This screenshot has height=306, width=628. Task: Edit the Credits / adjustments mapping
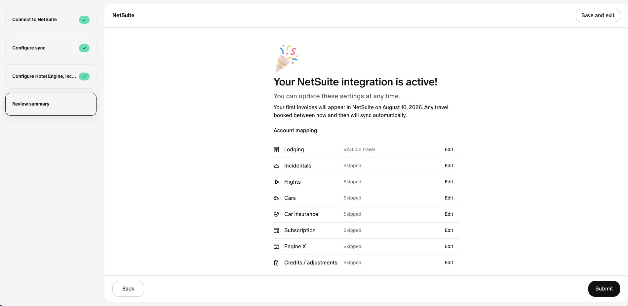[449, 262]
